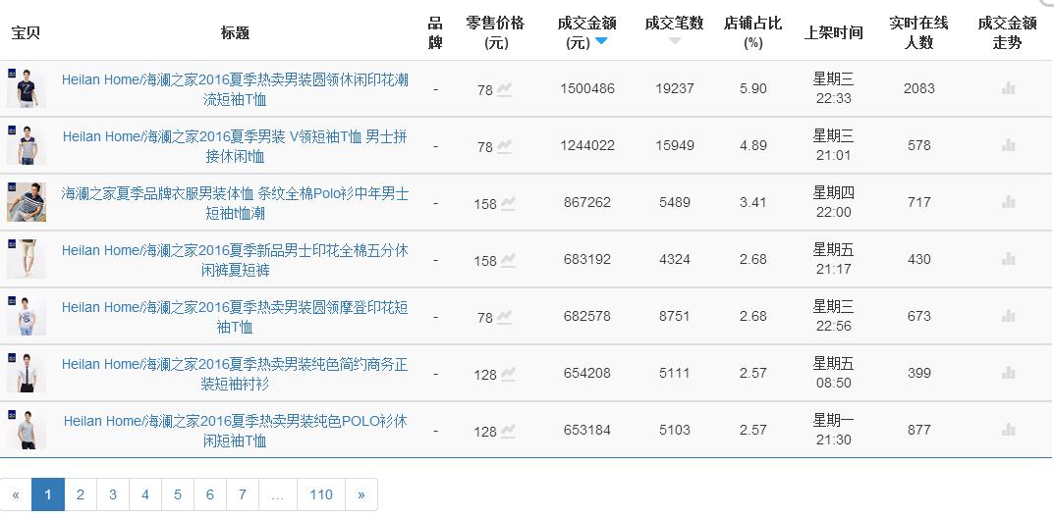
Task: Select online users cell 877
Action: 918,430
